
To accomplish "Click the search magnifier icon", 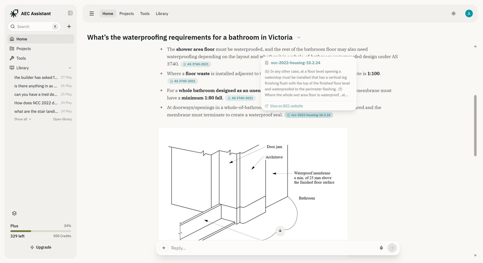I will tap(13, 27).
